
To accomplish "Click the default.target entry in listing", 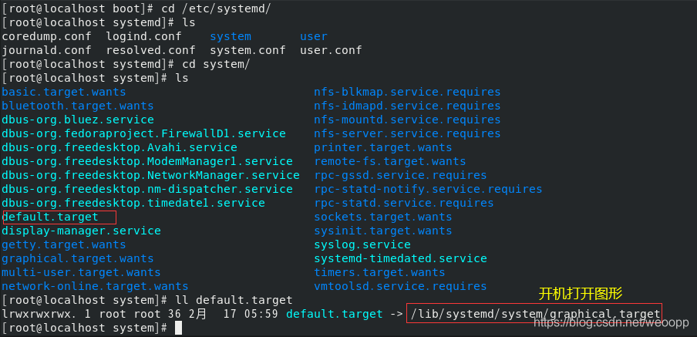I will tap(50, 217).
